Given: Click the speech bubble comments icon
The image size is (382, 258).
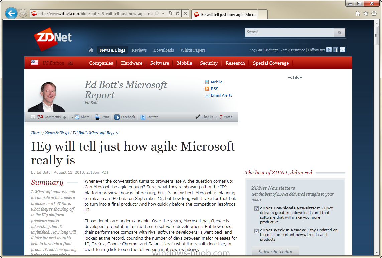Looking at the screenshot, I should [33, 117].
